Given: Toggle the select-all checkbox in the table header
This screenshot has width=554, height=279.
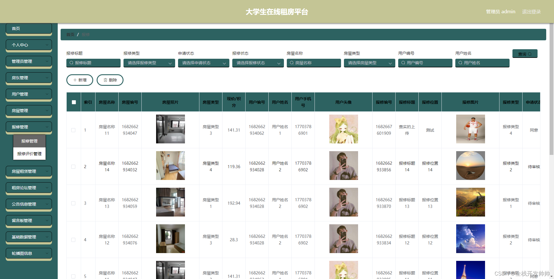Looking at the screenshot, I should (x=74, y=102).
